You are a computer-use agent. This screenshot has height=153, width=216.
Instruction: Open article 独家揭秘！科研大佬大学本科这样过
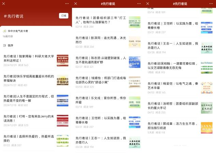[x=29, y=58]
